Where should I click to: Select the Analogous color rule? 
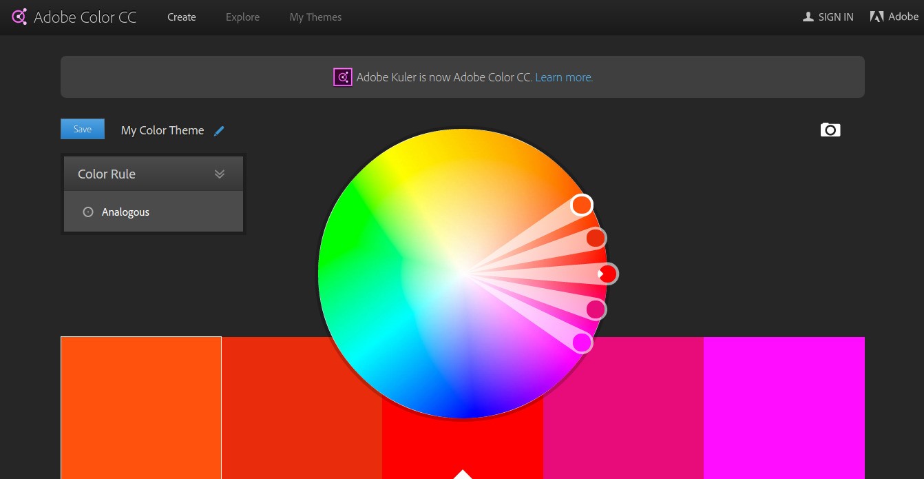125,212
